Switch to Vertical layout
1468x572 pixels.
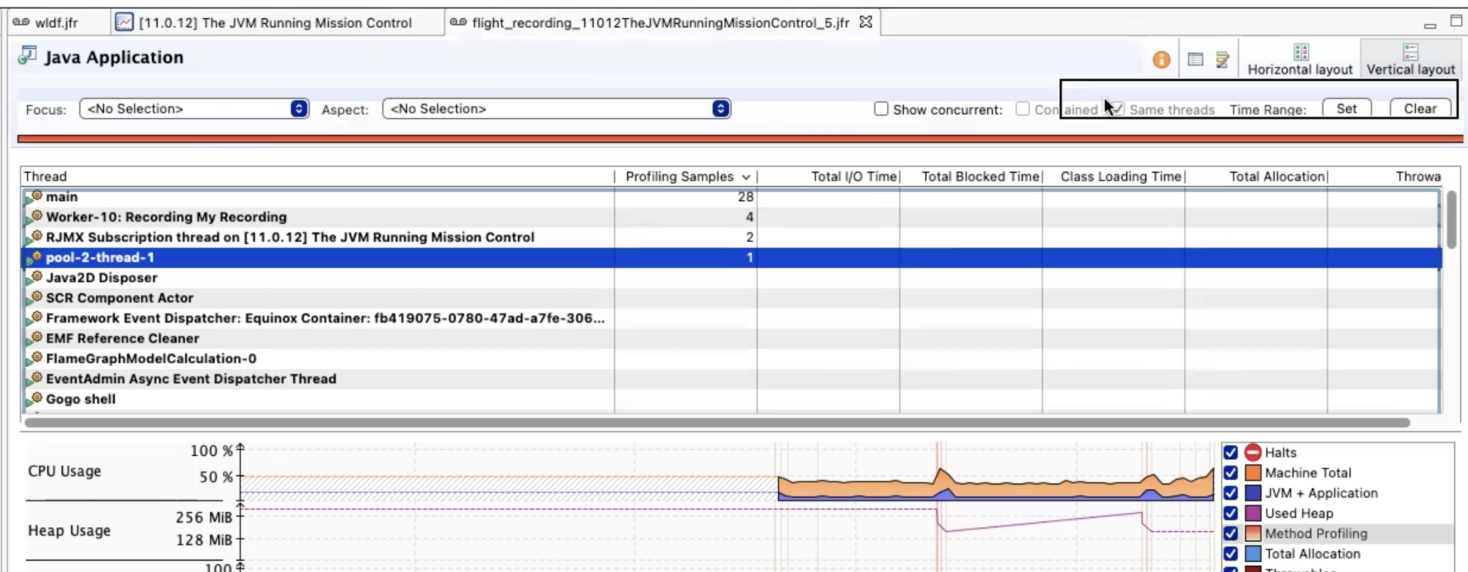(1410, 60)
